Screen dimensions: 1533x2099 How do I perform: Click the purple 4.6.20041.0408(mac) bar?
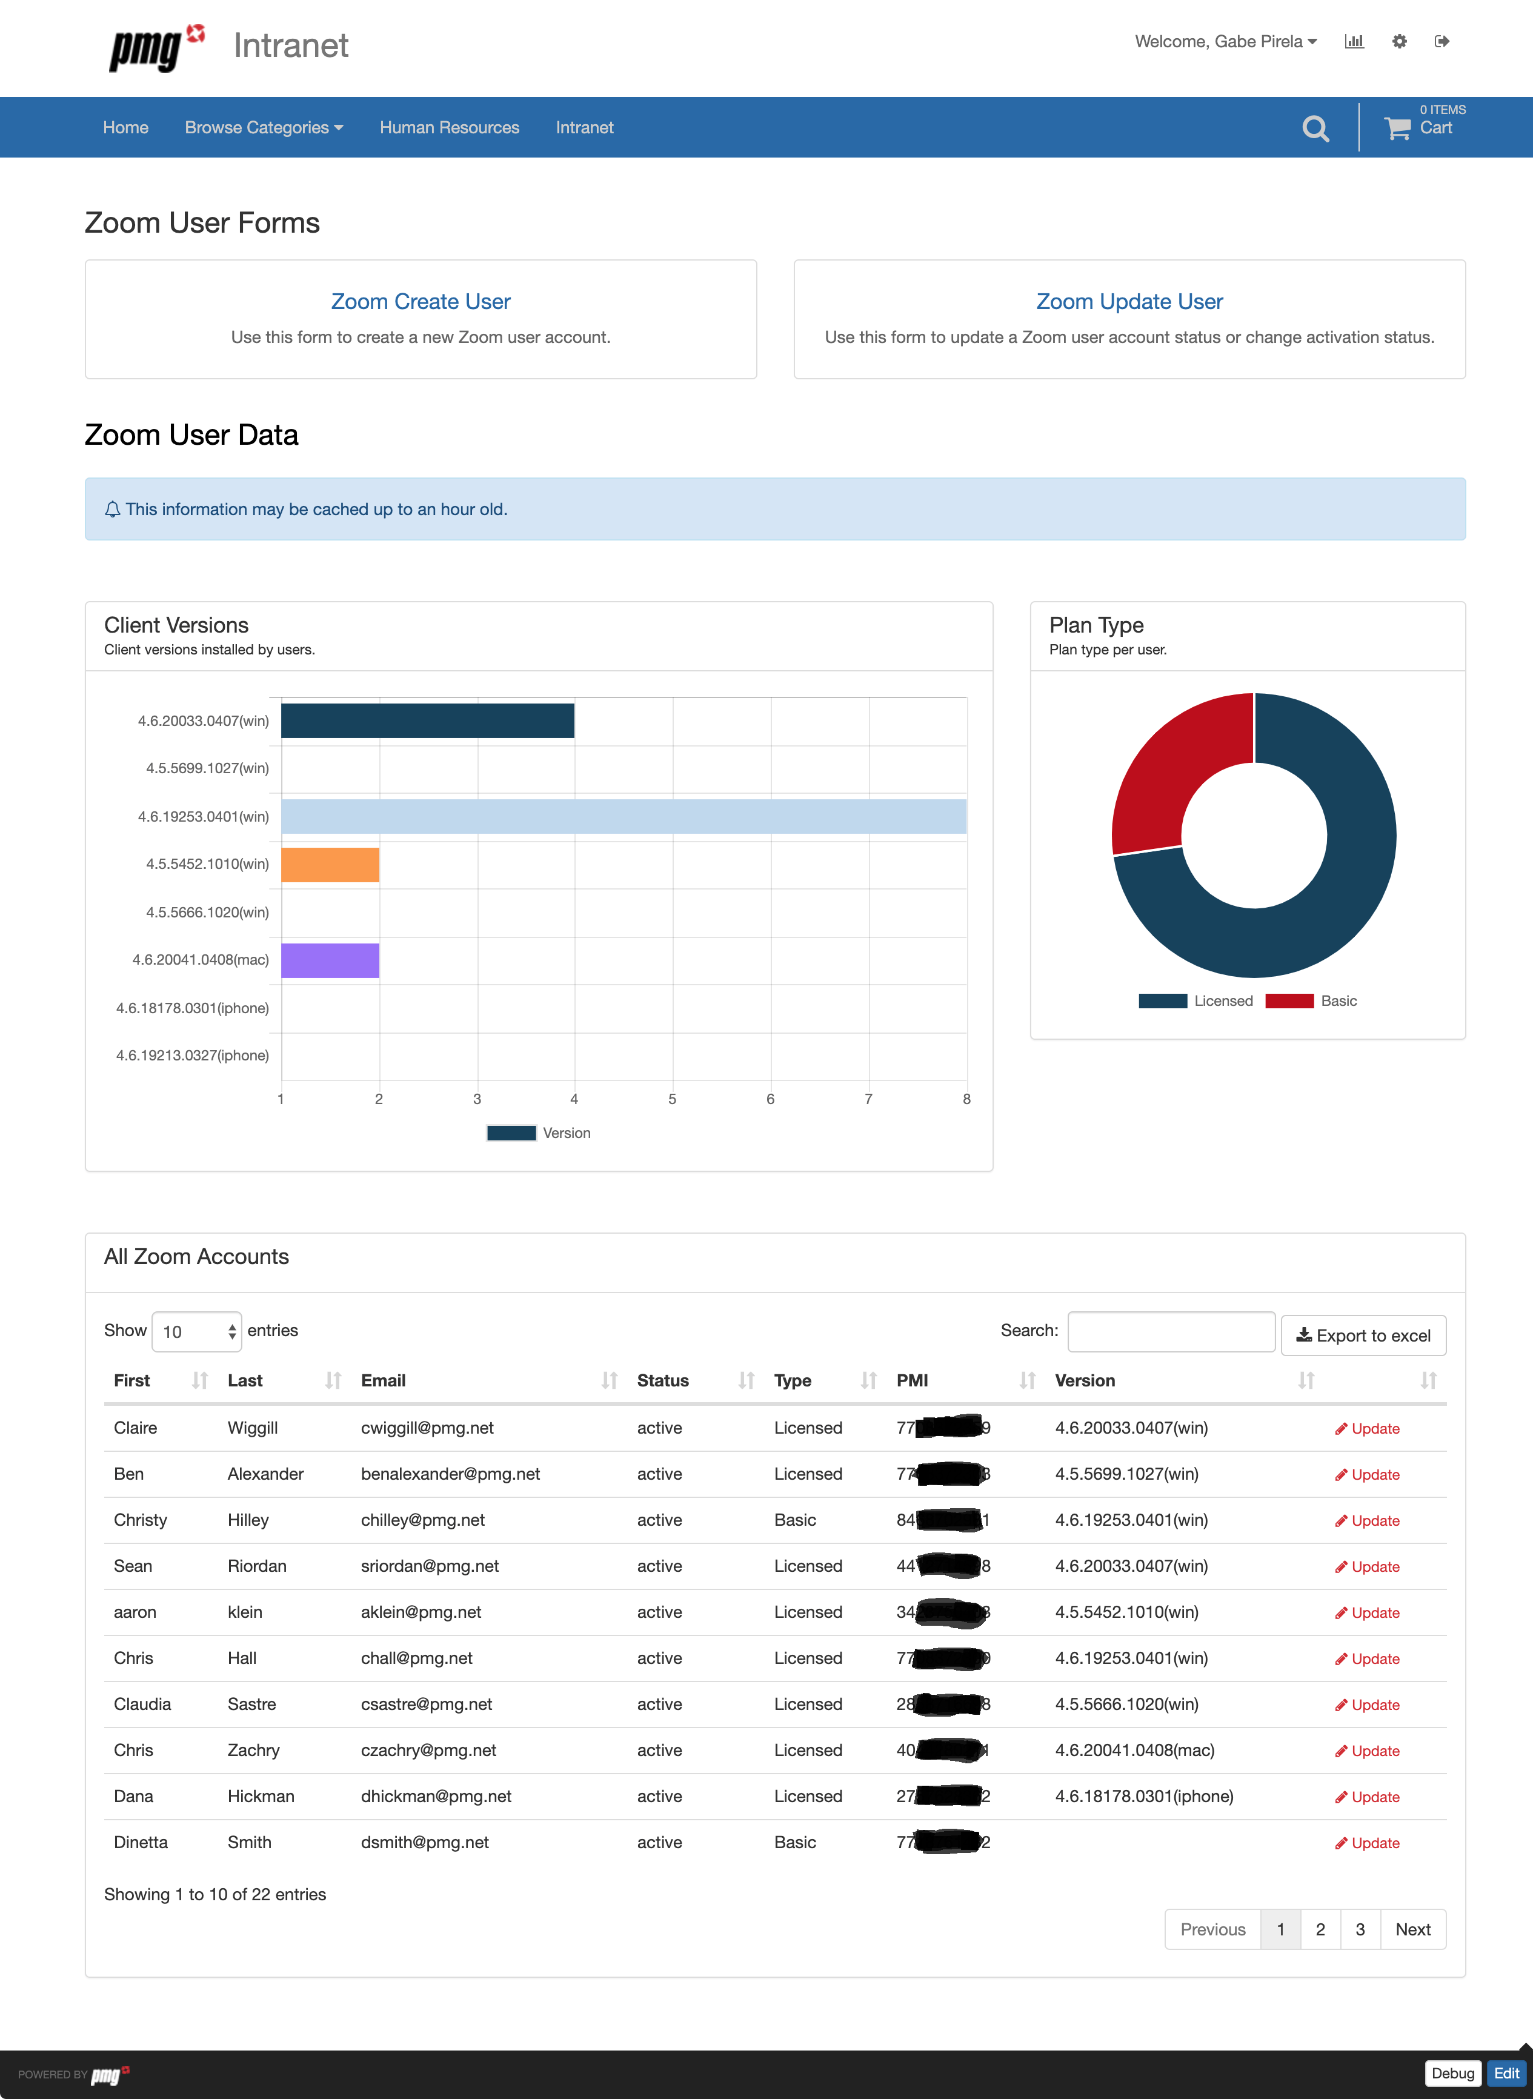330,960
